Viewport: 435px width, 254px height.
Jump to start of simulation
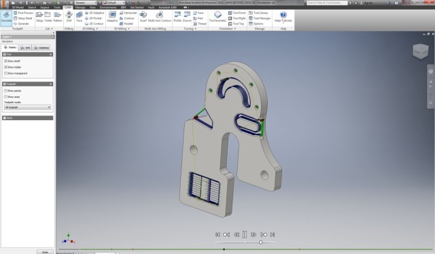[217, 234]
